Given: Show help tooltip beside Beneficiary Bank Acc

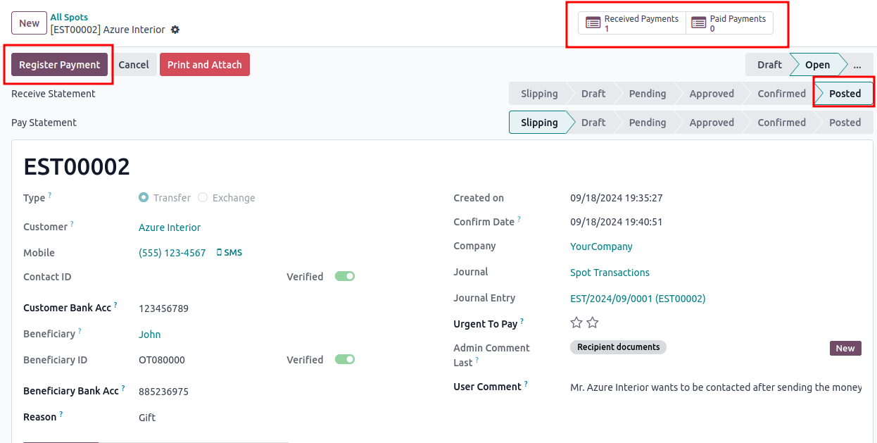Looking at the screenshot, I should [123, 388].
